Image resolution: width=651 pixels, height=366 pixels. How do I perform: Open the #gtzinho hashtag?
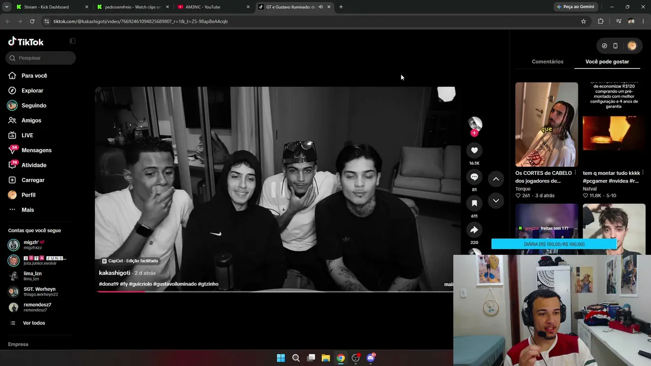click(x=208, y=284)
